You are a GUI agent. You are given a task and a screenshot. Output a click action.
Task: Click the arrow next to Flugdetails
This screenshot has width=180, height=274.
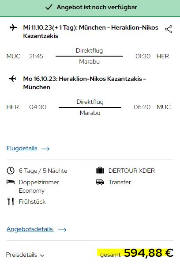[45, 148]
